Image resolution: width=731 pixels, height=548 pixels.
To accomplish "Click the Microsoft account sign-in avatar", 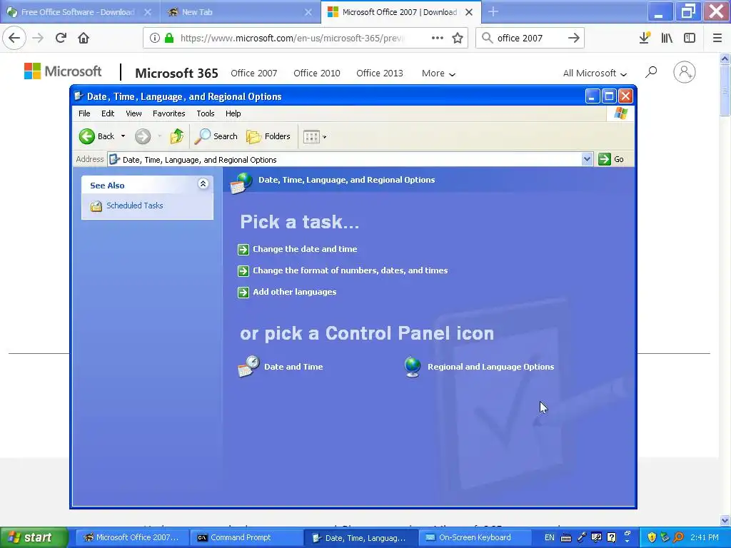I will (685, 72).
